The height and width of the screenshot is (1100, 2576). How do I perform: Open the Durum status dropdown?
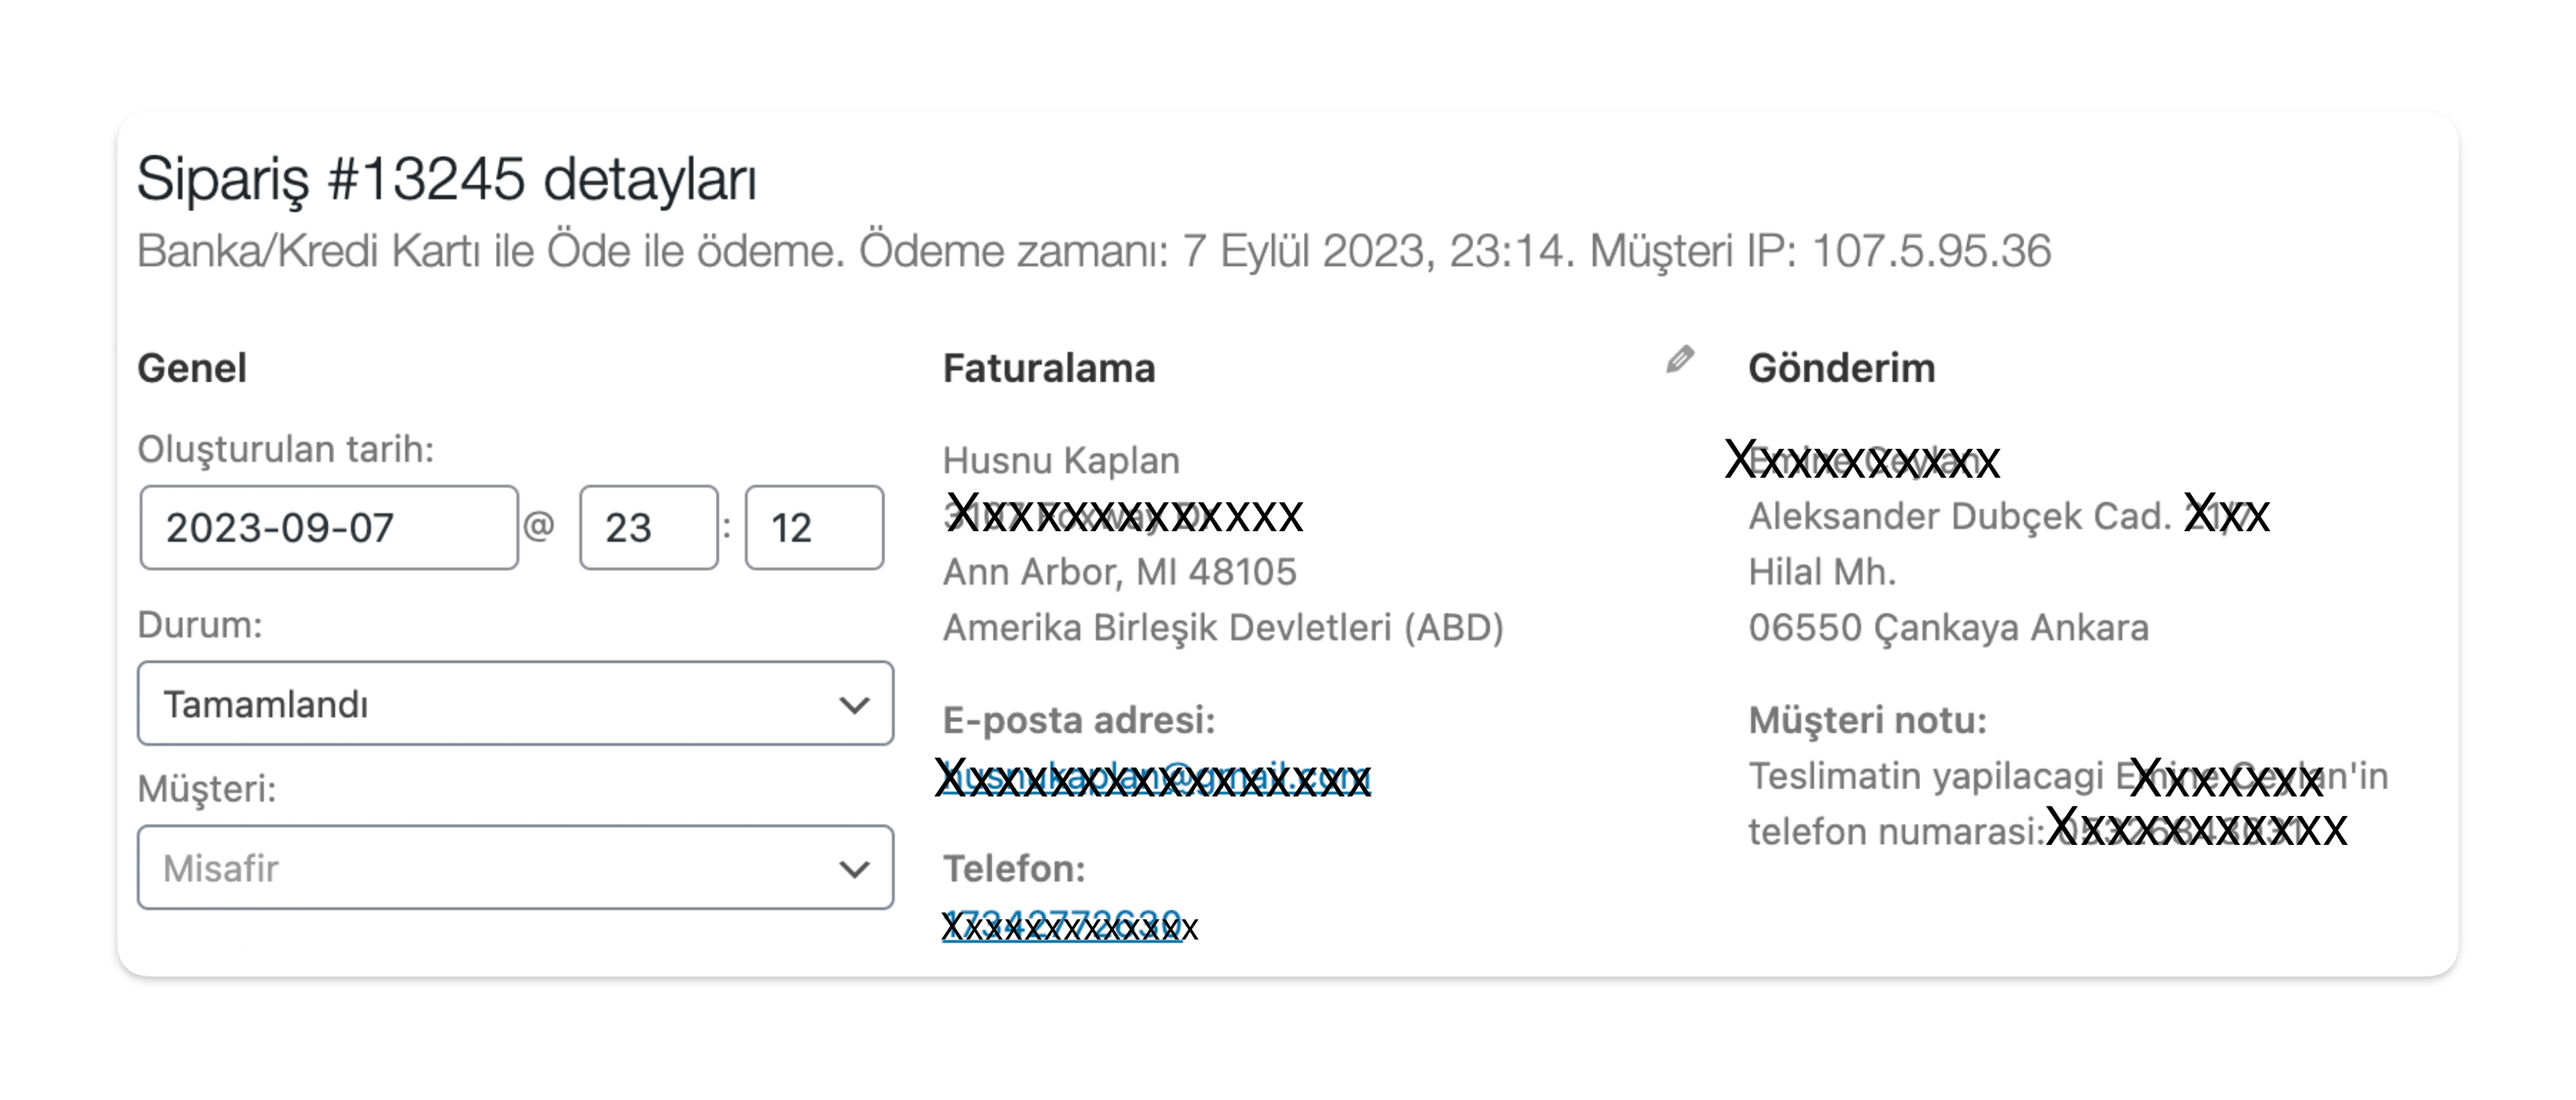point(516,703)
